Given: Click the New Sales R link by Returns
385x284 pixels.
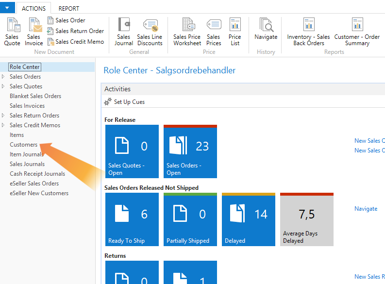Looking at the screenshot, I should pos(369,277).
